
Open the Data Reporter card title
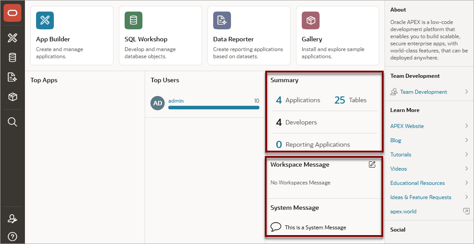tap(233, 39)
